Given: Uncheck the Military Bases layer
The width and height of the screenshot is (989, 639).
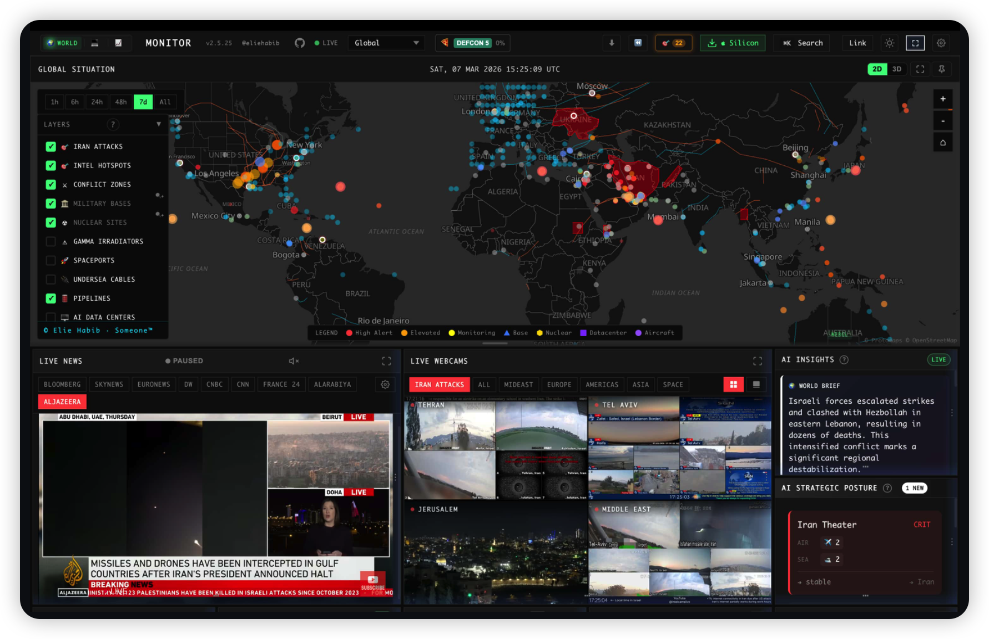Looking at the screenshot, I should [51, 204].
